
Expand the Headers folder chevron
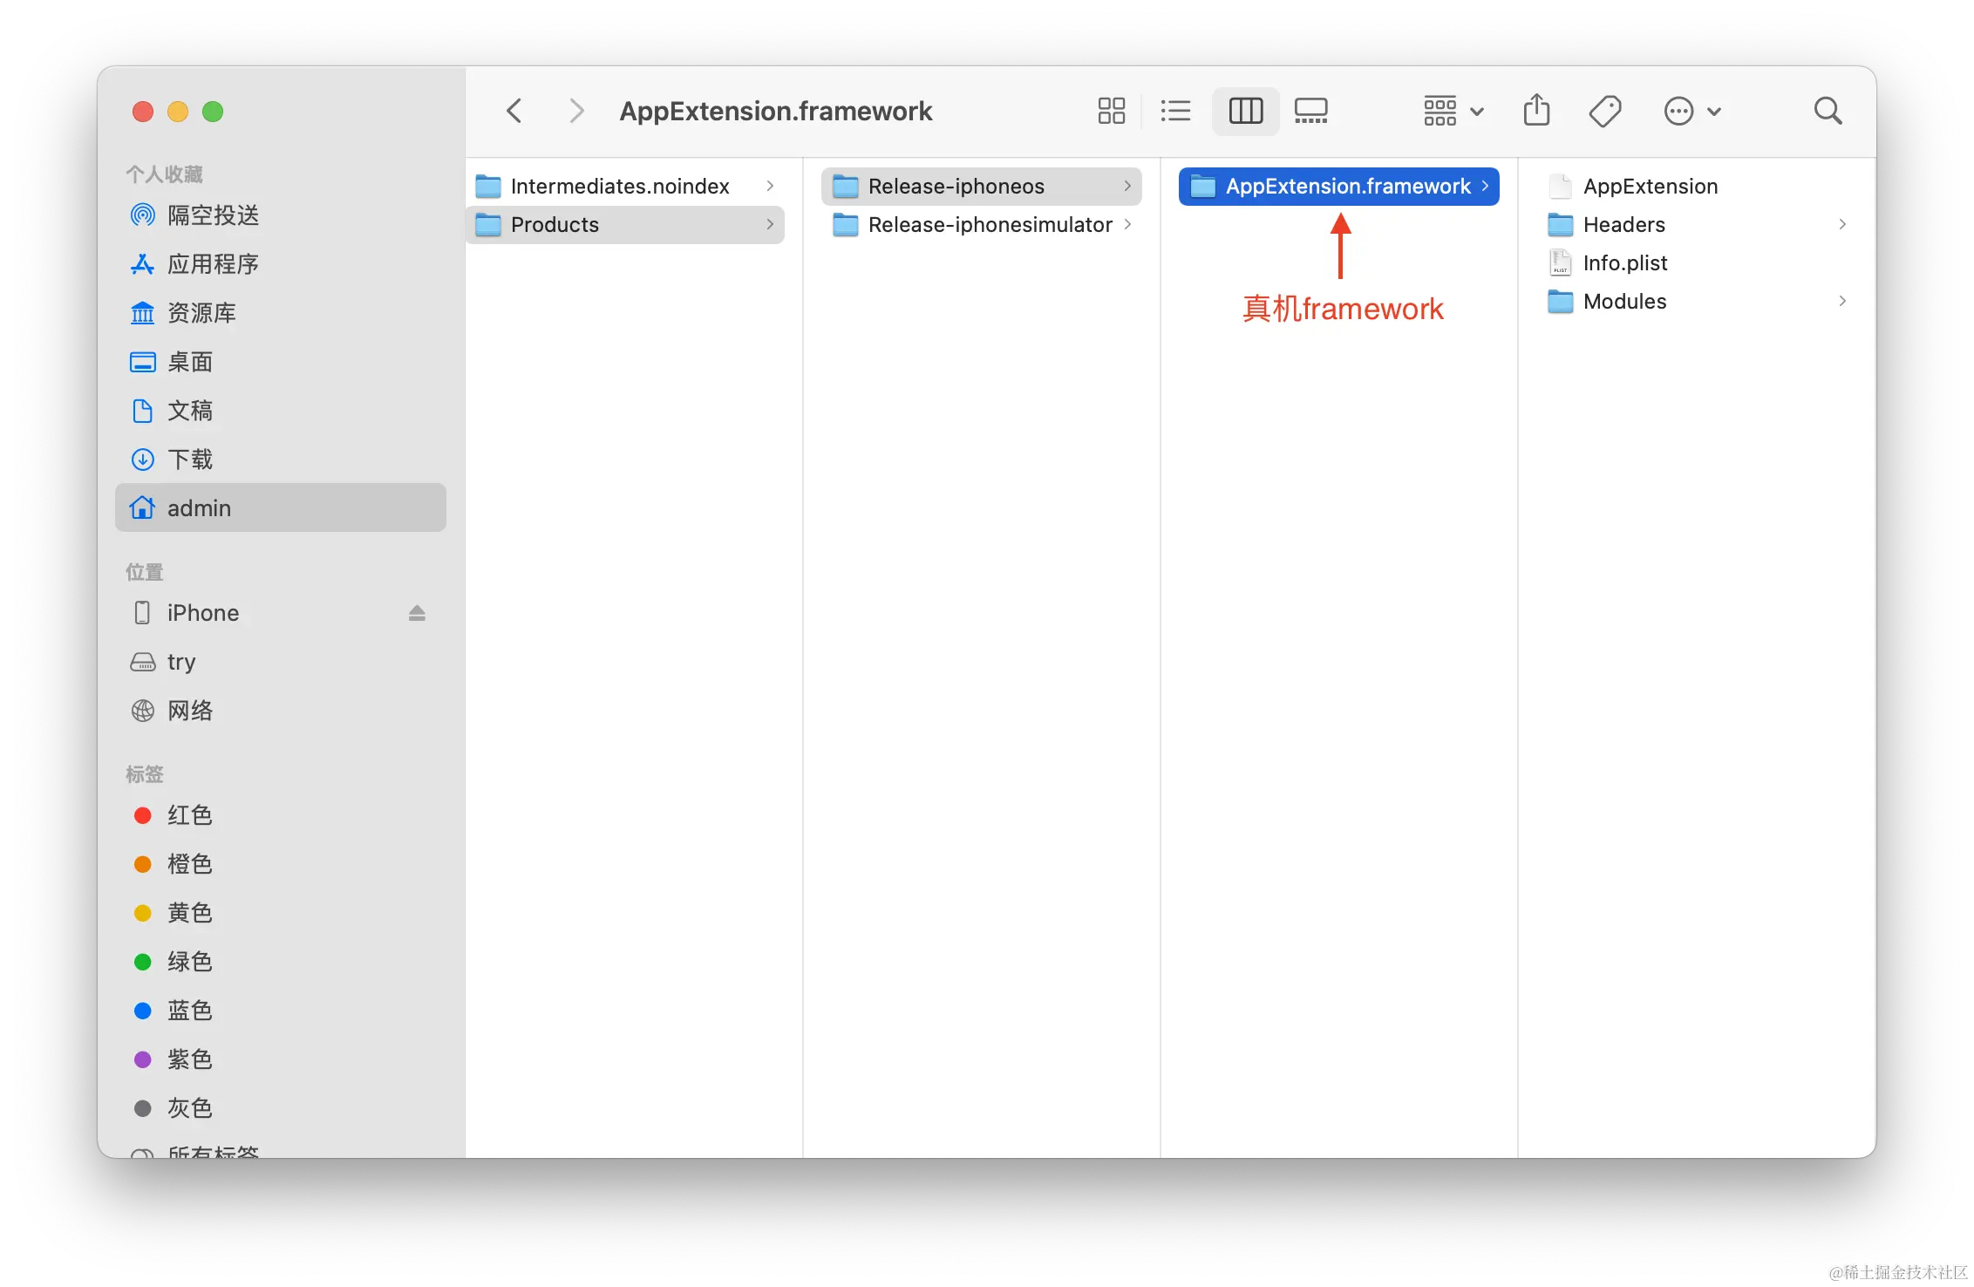pyautogui.click(x=1842, y=224)
